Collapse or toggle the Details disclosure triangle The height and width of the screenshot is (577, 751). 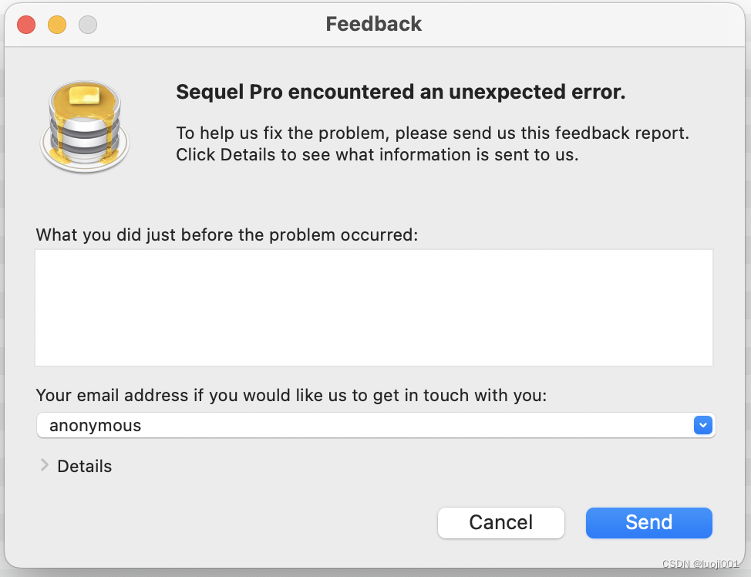(44, 465)
